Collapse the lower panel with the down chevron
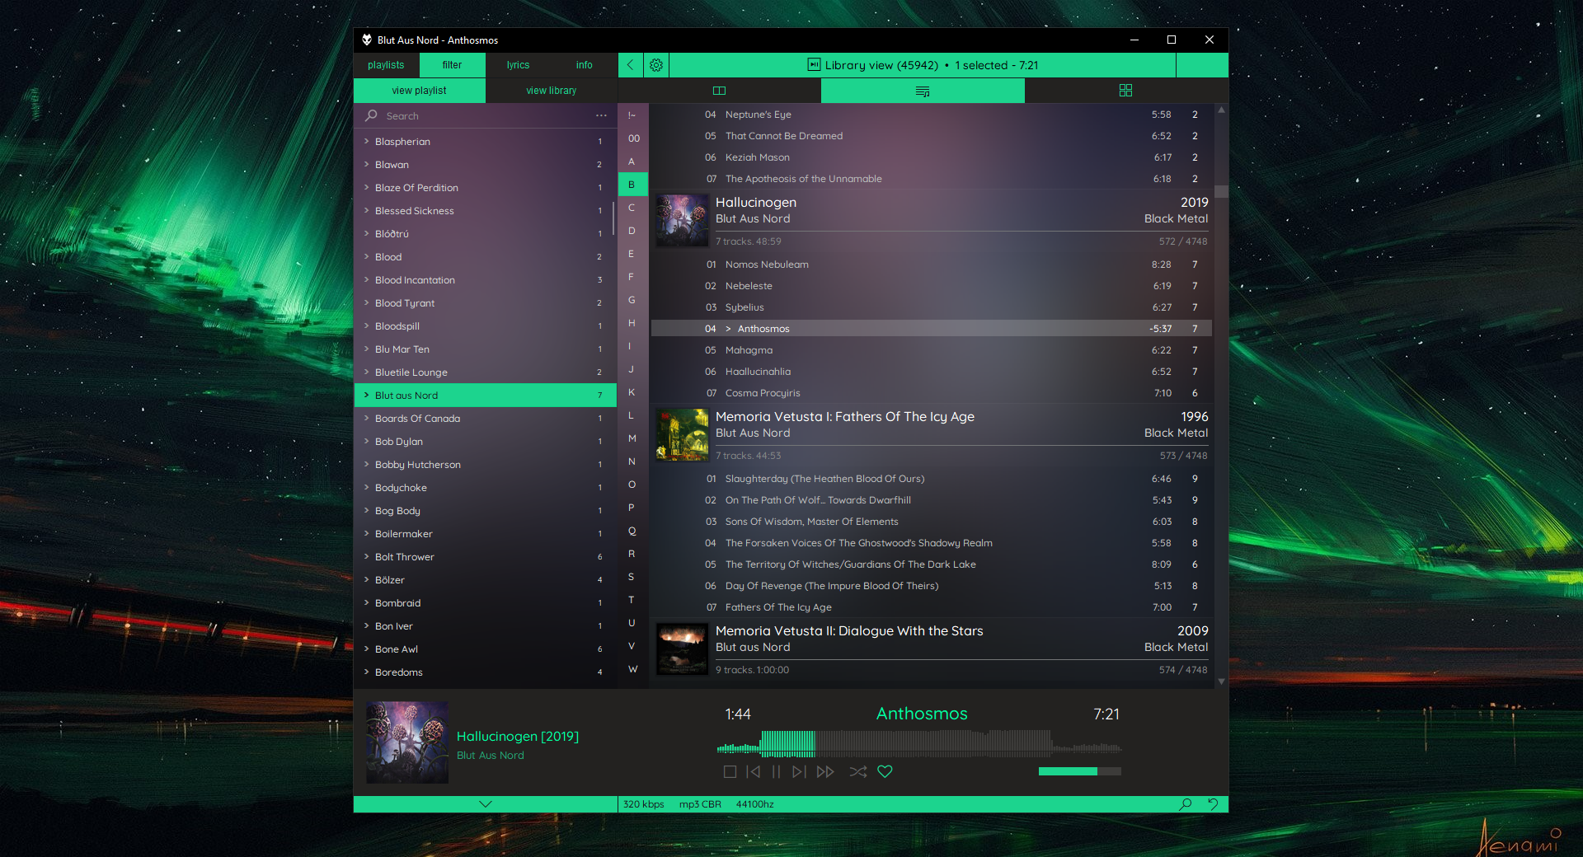1583x857 pixels. (486, 804)
